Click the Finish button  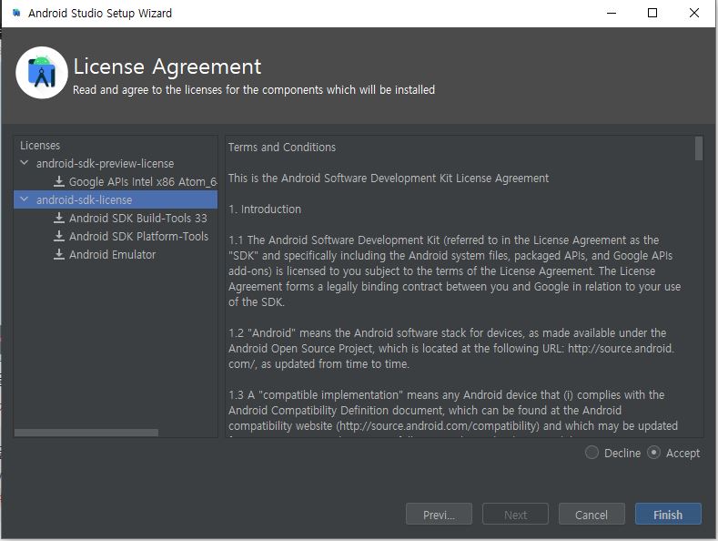pos(668,514)
